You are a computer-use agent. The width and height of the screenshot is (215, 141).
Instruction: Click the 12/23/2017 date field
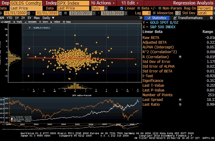(x=81, y=13)
